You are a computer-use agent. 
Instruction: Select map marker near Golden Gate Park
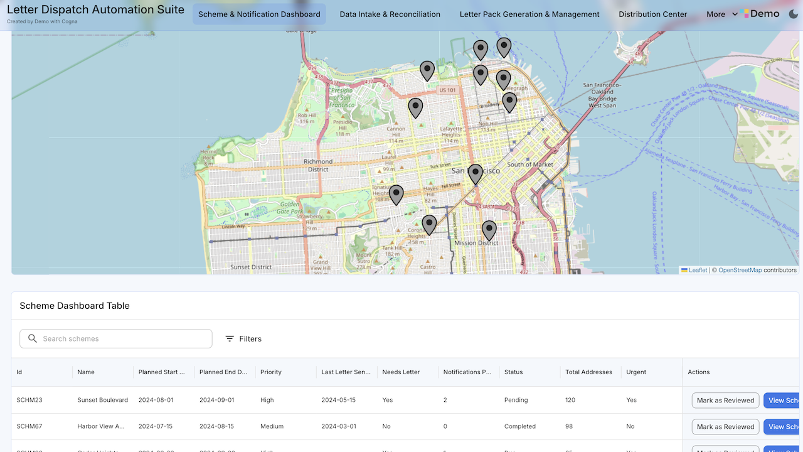tap(396, 195)
